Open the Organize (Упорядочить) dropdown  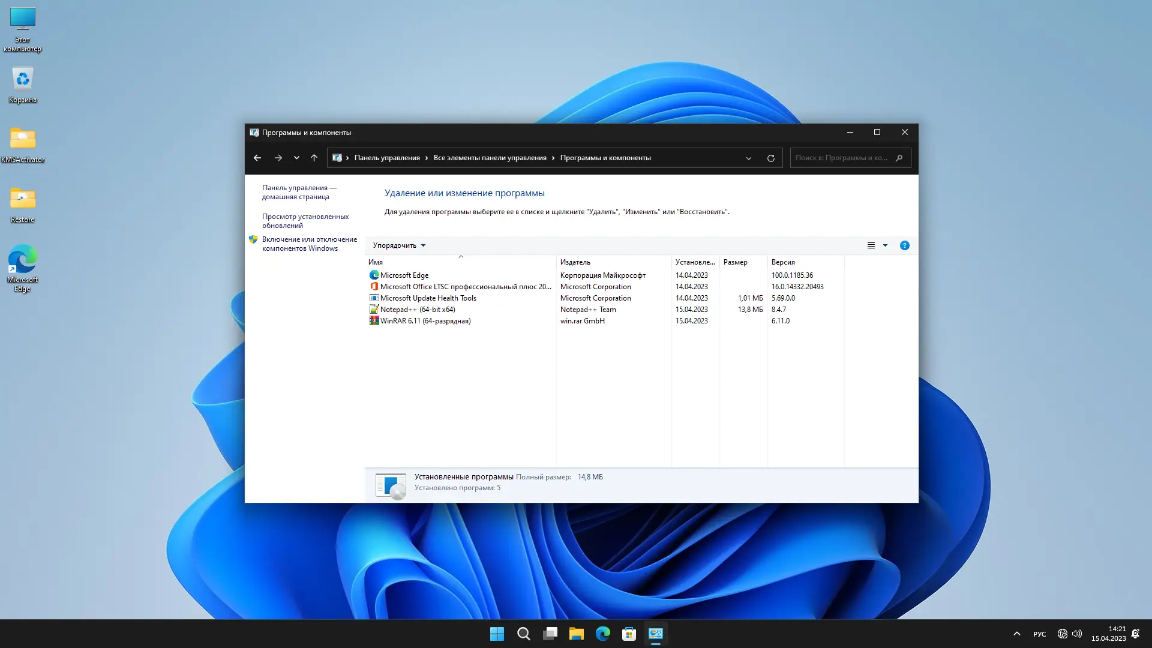point(399,245)
